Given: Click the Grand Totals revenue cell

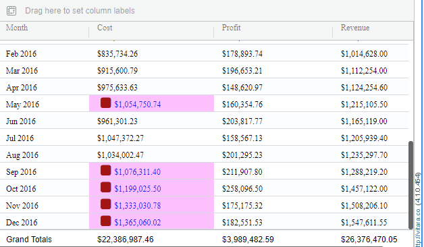Looking at the screenshot, I should click(369, 240).
